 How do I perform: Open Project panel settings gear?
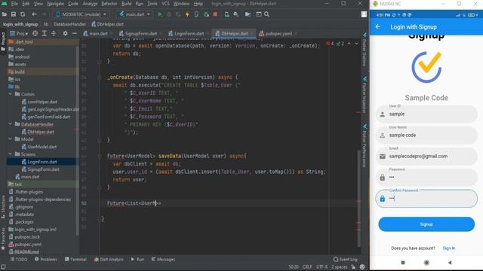(66, 33)
